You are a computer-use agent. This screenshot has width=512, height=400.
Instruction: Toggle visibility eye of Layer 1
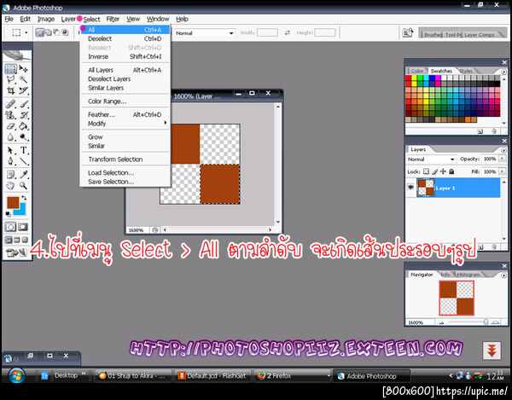(x=410, y=188)
